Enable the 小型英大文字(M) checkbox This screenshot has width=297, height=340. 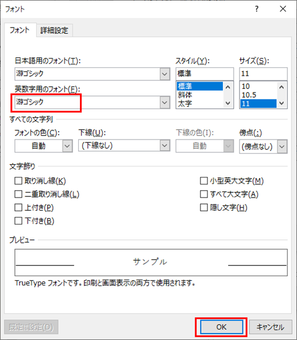click(204, 180)
